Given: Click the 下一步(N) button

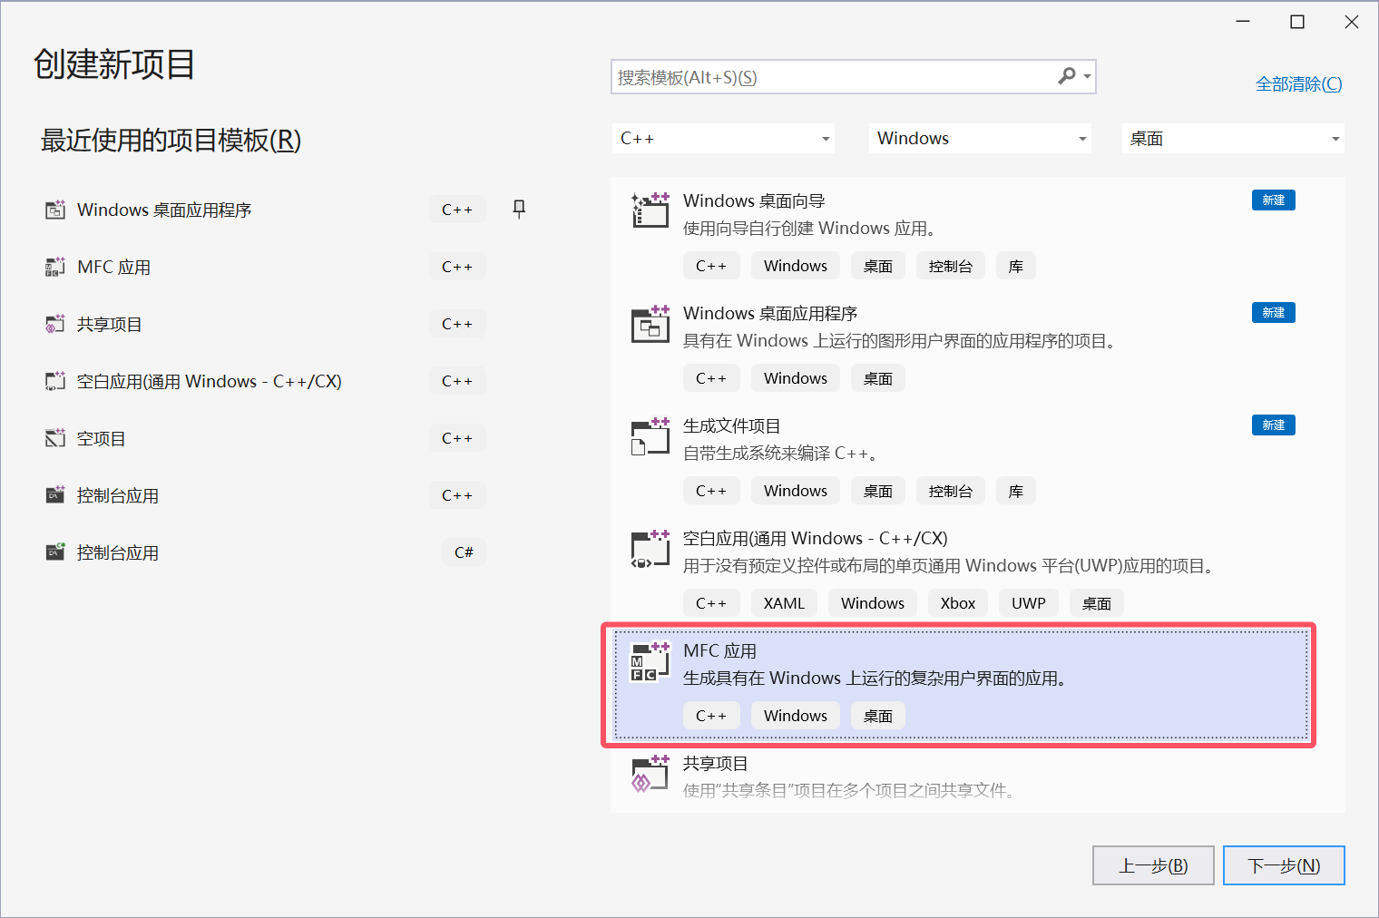Looking at the screenshot, I should tap(1284, 865).
